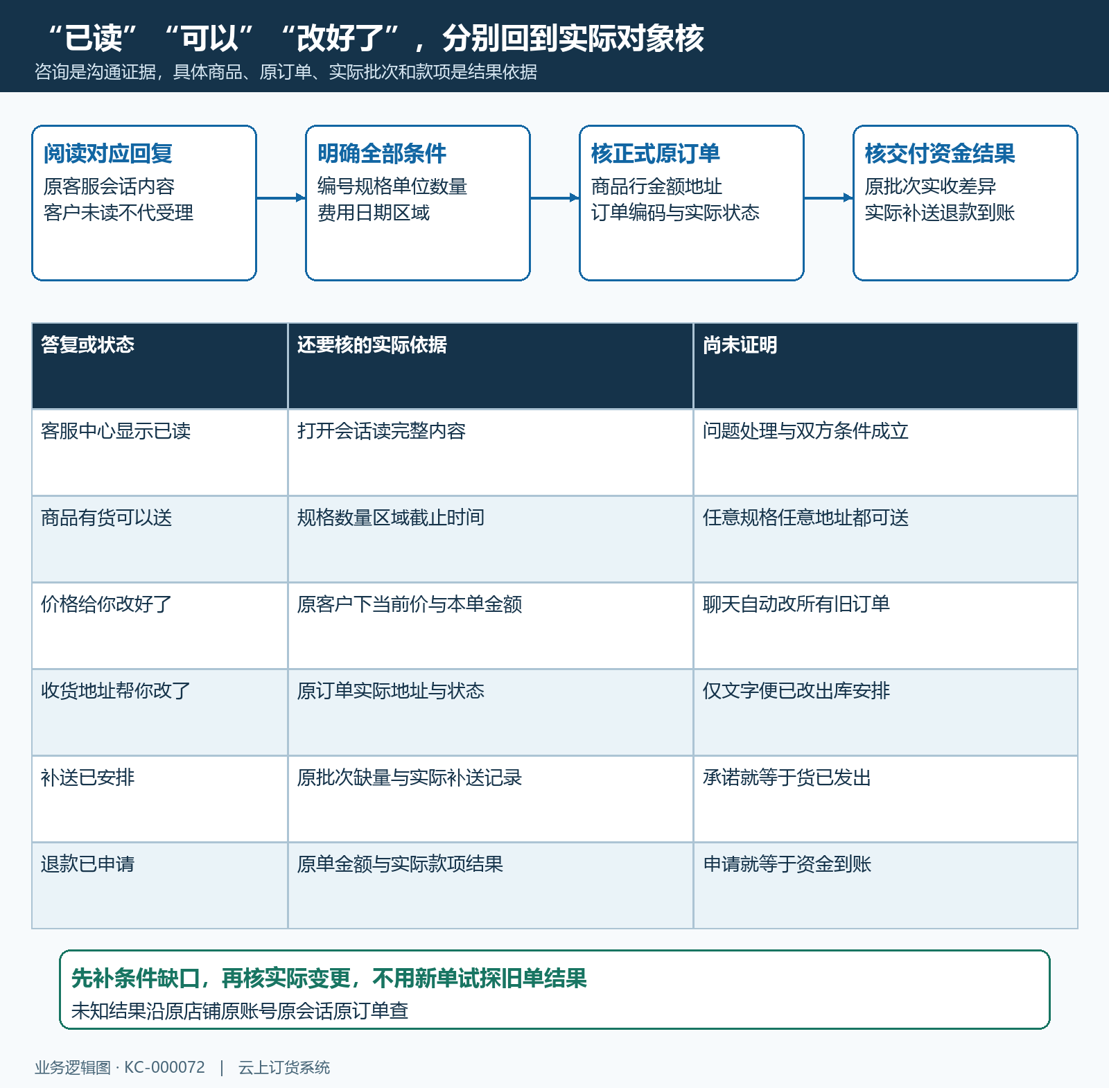
Task: Click the line 原客服会话内容
Action: click(x=109, y=186)
